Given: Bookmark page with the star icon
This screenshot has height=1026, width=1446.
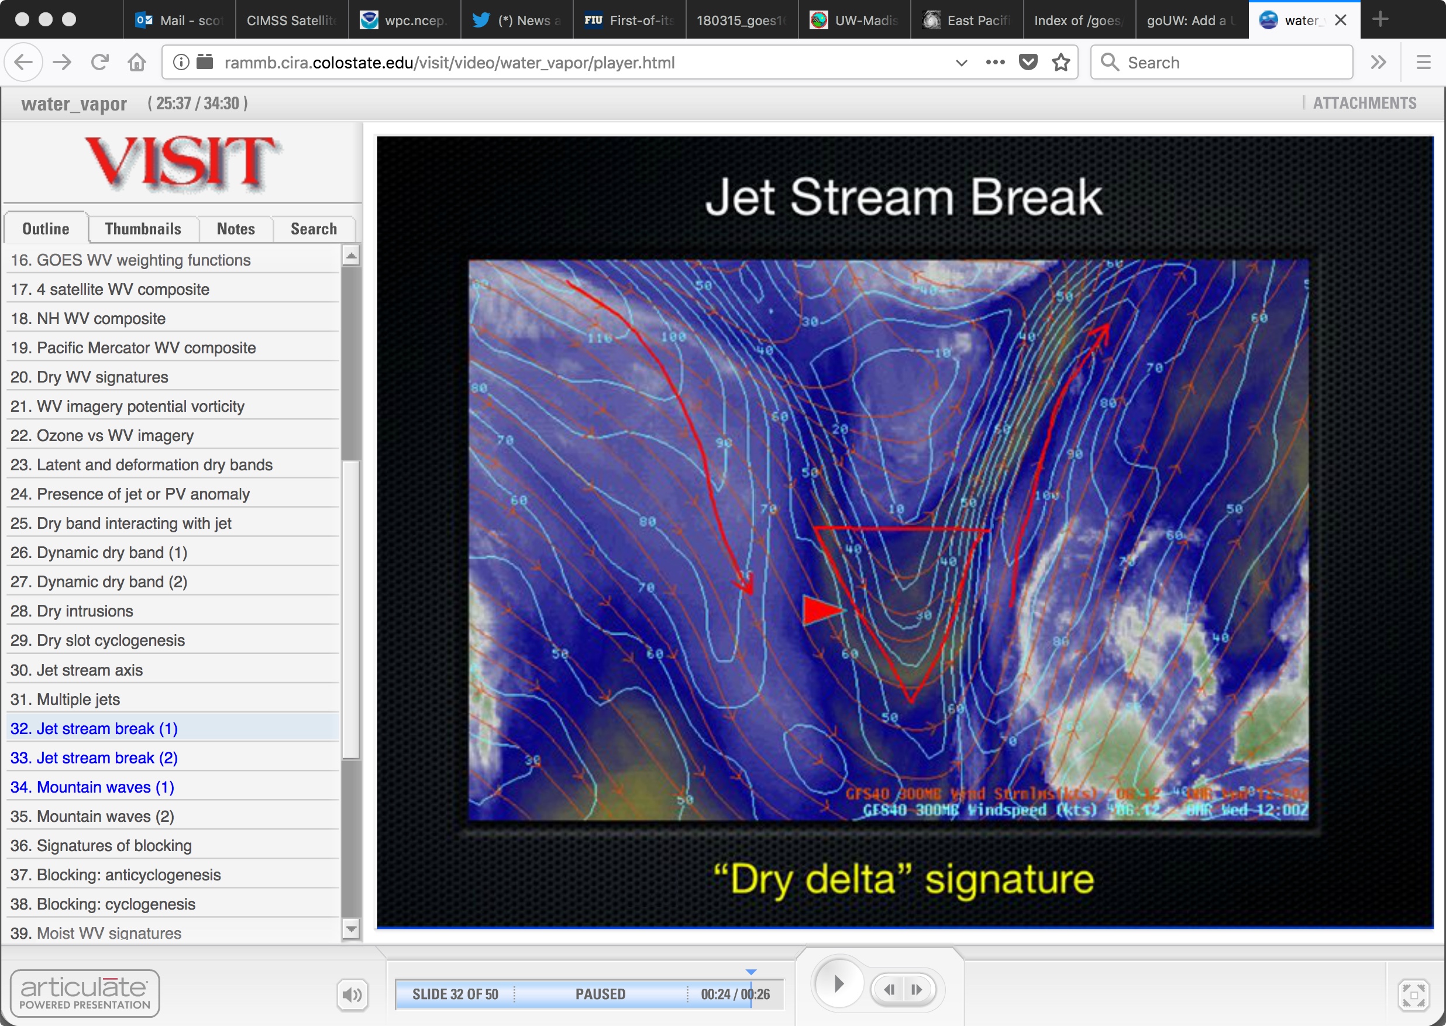Looking at the screenshot, I should coord(1061,62).
